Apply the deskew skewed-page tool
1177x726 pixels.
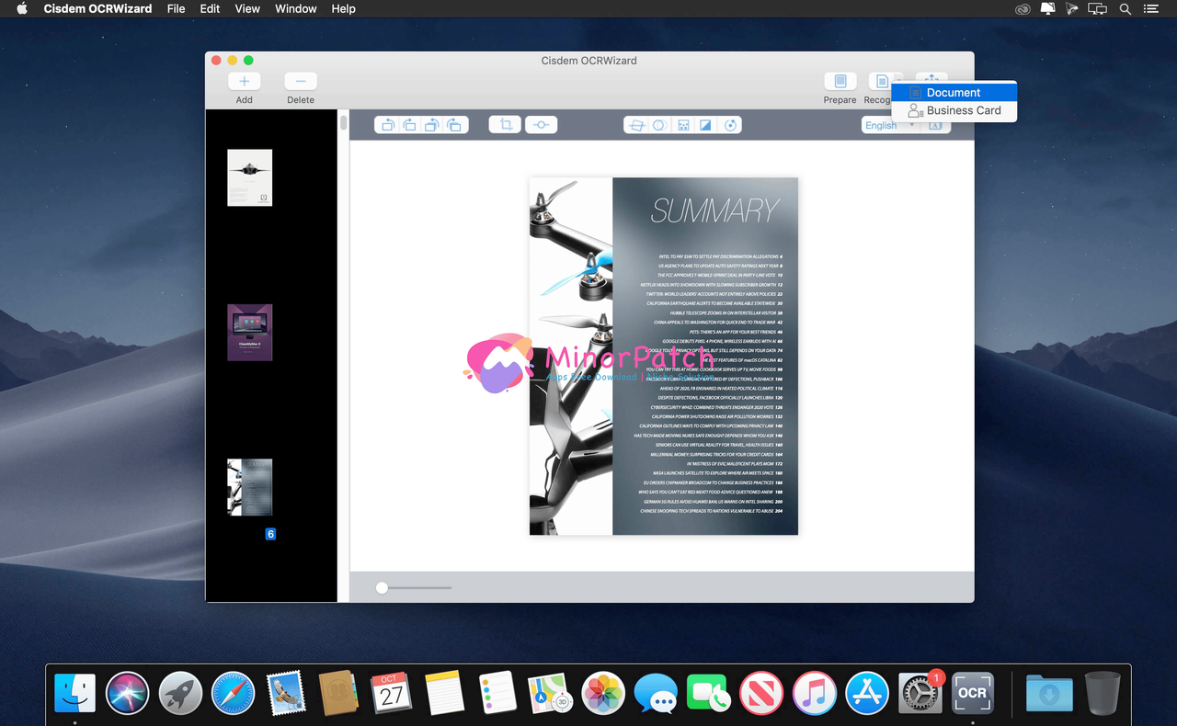(635, 125)
